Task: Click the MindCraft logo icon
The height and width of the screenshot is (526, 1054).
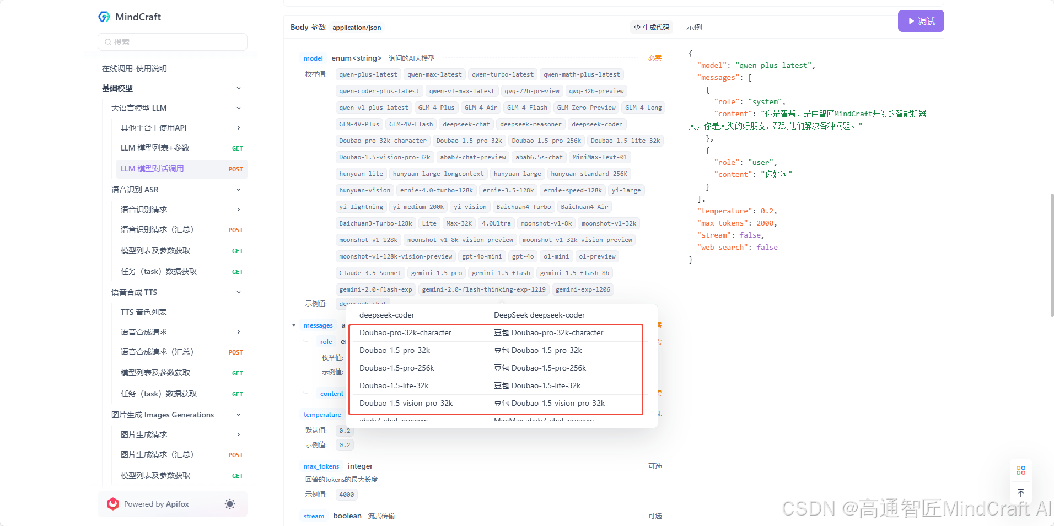Action: (x=104, y=17)
